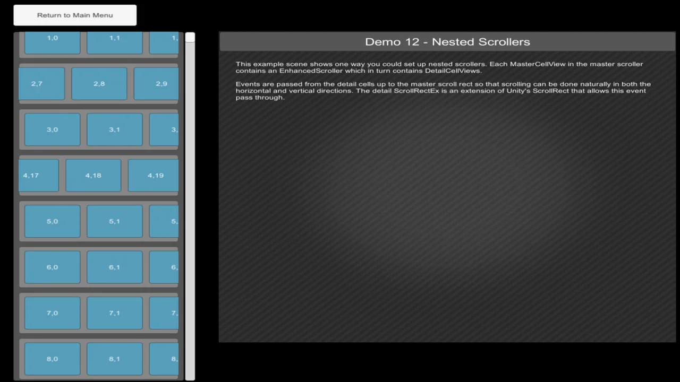Click detail cell labeled 2,7
Screen dimensions: 680x382
pos(41,84)
